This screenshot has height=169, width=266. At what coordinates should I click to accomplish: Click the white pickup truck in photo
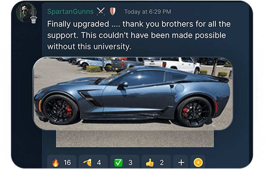(172, 64)
